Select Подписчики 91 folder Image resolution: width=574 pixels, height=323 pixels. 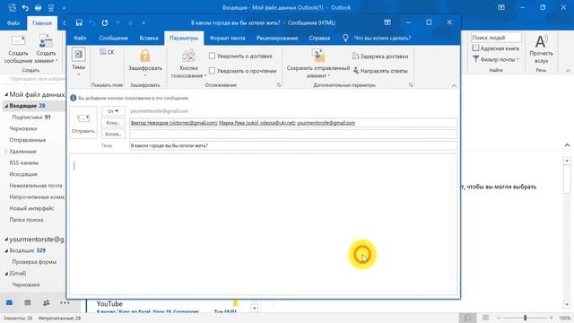tap(31, 118)
